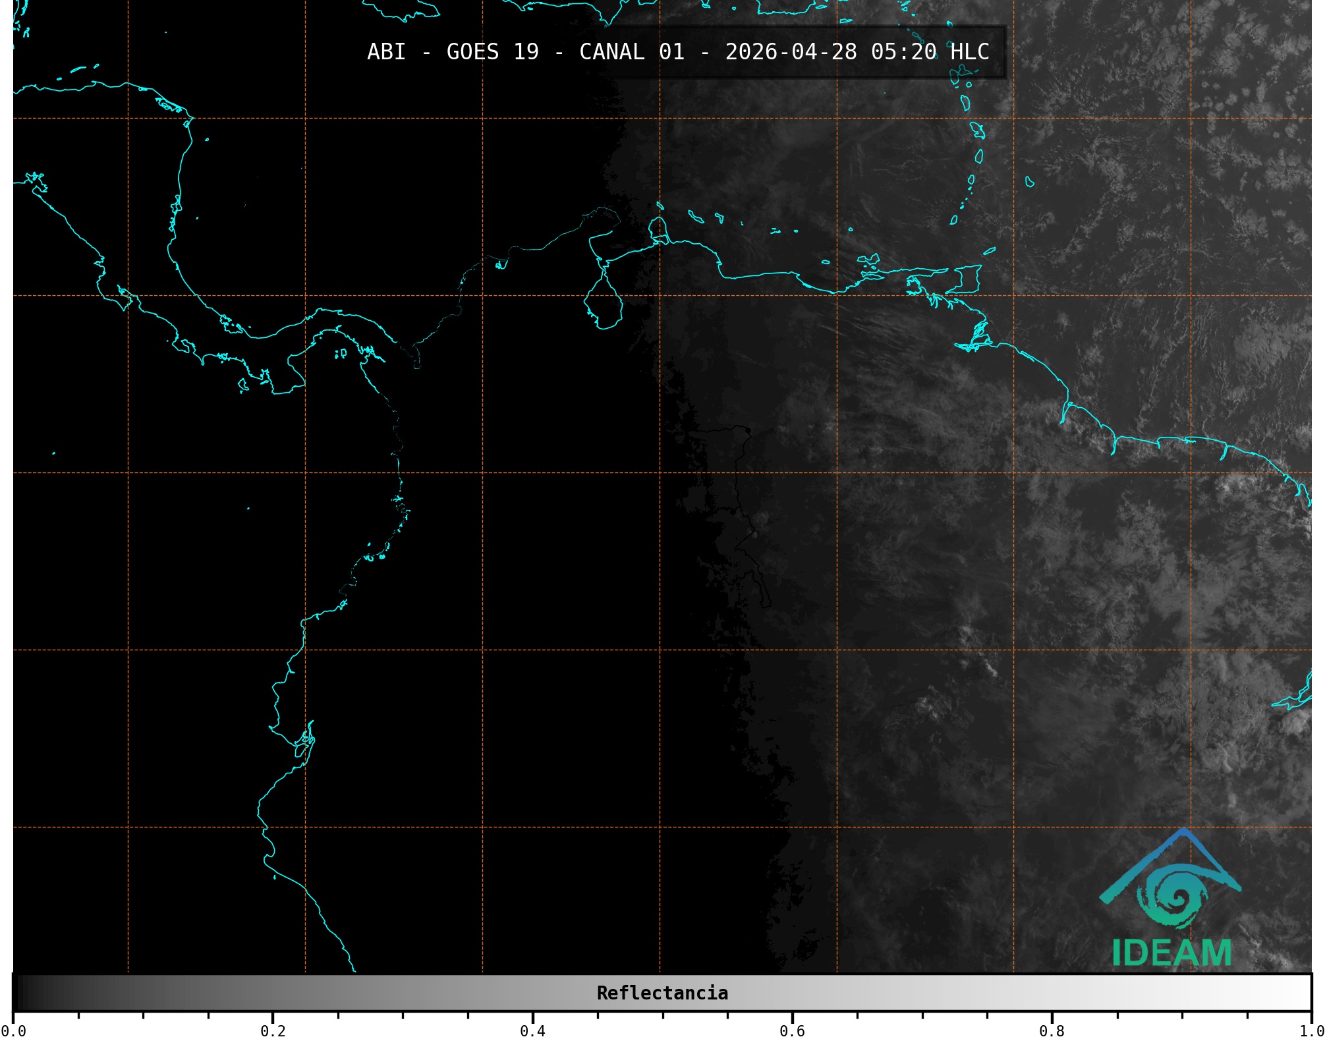Image resolution: width=1325 pixels, height=1039 pixels.
Task: Click the blue roof peak above the IDEAM swirl
Action: [1183, 833]
